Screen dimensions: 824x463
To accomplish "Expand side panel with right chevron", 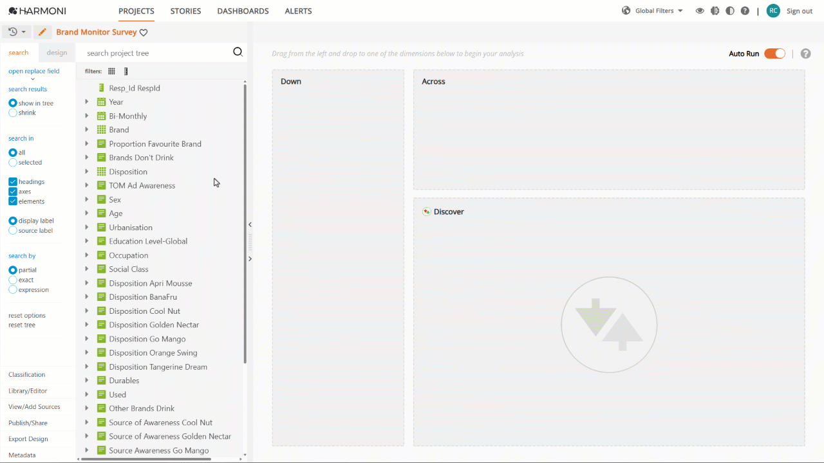I will click(250, 259).
